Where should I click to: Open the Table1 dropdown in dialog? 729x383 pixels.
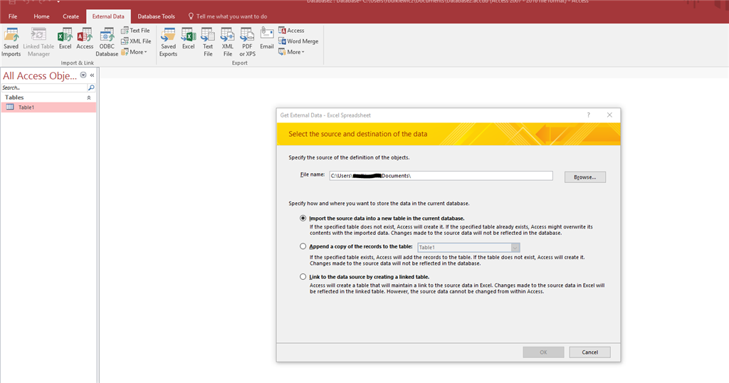pyautogui.click(x=515, y=247)
